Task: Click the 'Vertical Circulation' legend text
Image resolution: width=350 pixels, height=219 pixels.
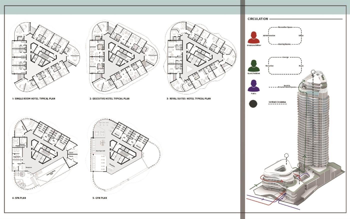Action: coord(277,102)
